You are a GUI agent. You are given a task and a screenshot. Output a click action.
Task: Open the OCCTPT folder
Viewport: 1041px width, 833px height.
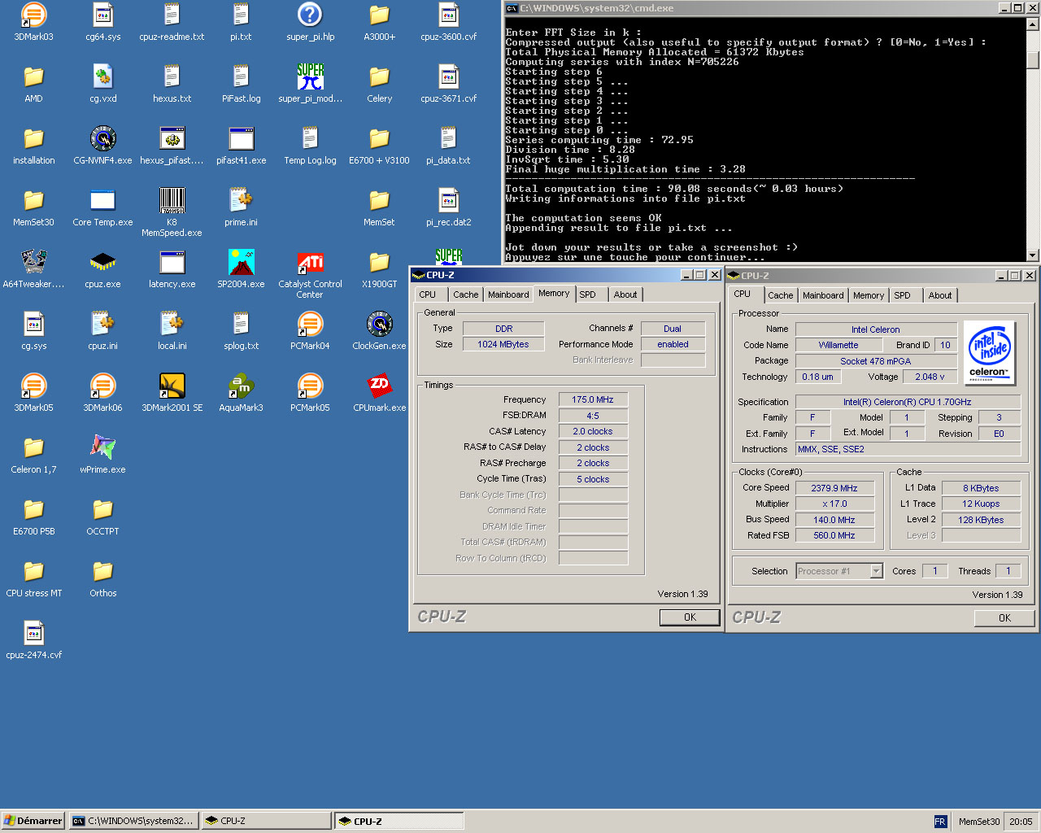102,509
